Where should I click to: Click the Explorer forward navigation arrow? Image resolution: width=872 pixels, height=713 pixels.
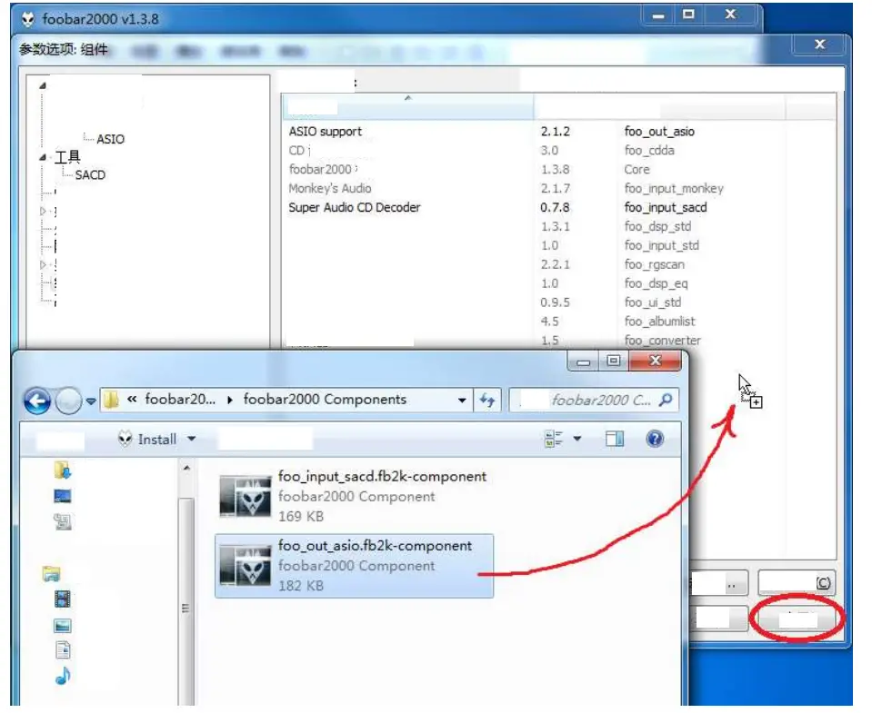pos(68,401)
